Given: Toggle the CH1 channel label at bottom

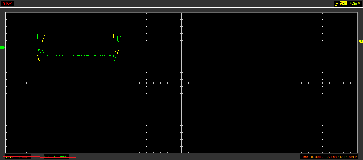Looking at the screenshot, I should click(x=9, y=157).
